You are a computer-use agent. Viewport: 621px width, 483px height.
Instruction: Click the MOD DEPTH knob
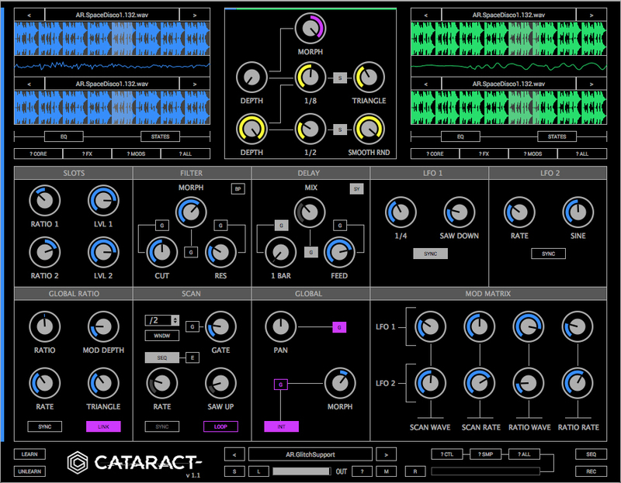tap(103, 326)
